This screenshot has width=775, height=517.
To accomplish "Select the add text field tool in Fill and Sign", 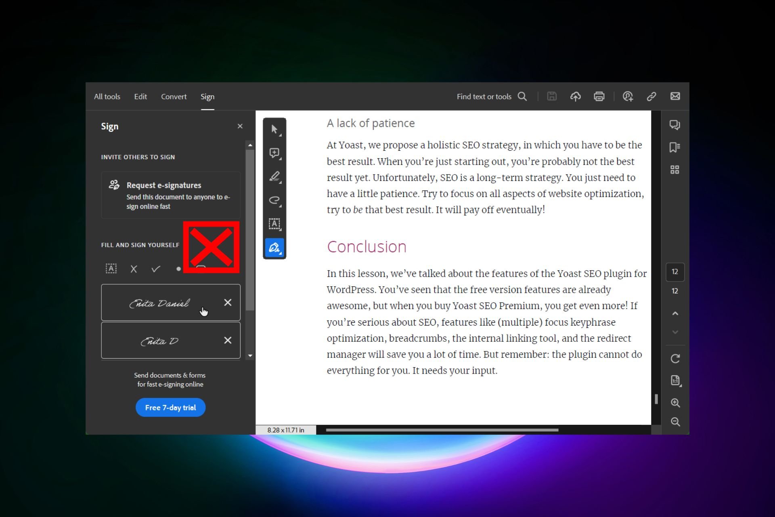I will point(111,269).
